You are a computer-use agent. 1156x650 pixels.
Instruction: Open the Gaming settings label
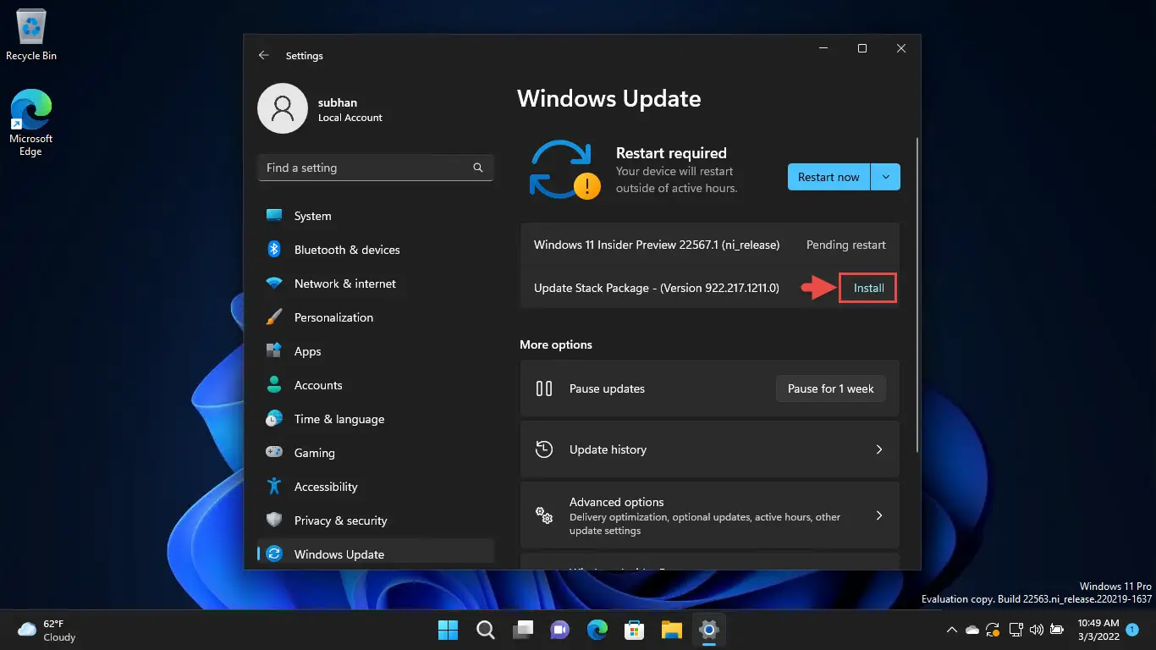315,453
